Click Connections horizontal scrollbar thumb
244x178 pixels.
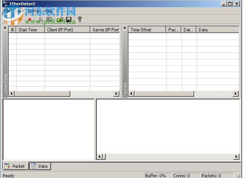tap(42, 94)
